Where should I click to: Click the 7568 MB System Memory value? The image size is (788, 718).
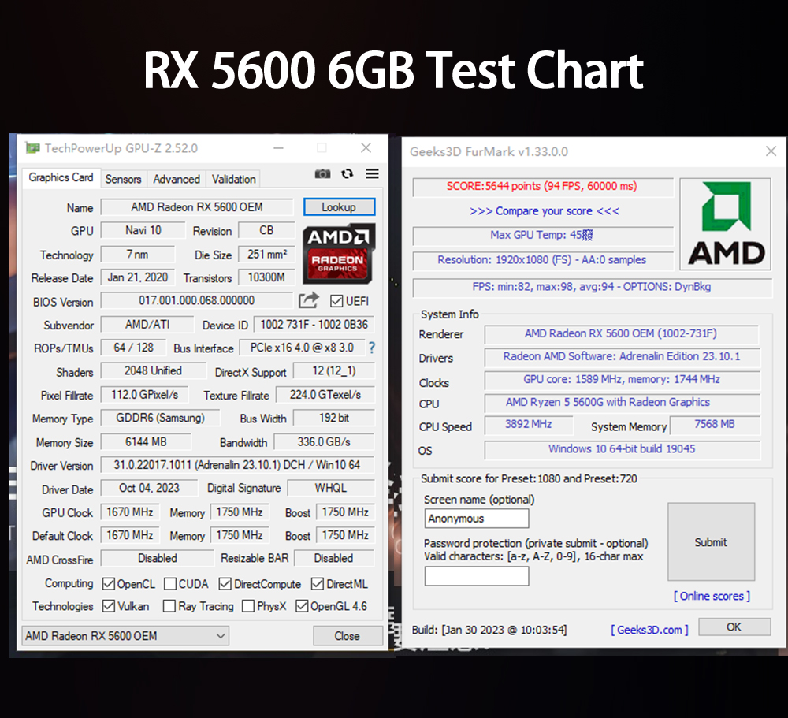716,424
